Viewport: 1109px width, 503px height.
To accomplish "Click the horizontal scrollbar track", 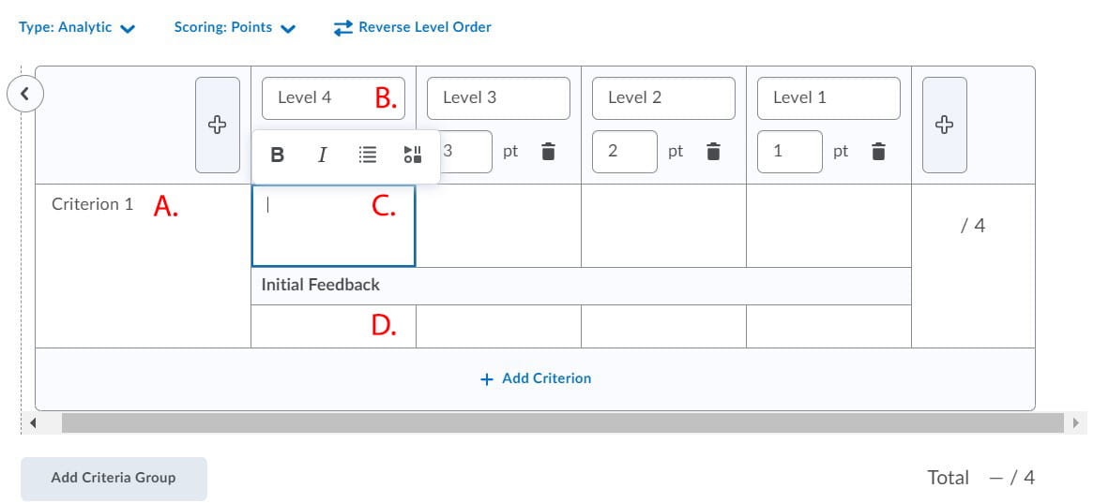I will 563,423.
